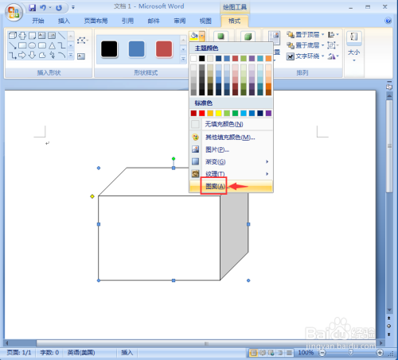Click the zoom slider handle

(351, 352)
